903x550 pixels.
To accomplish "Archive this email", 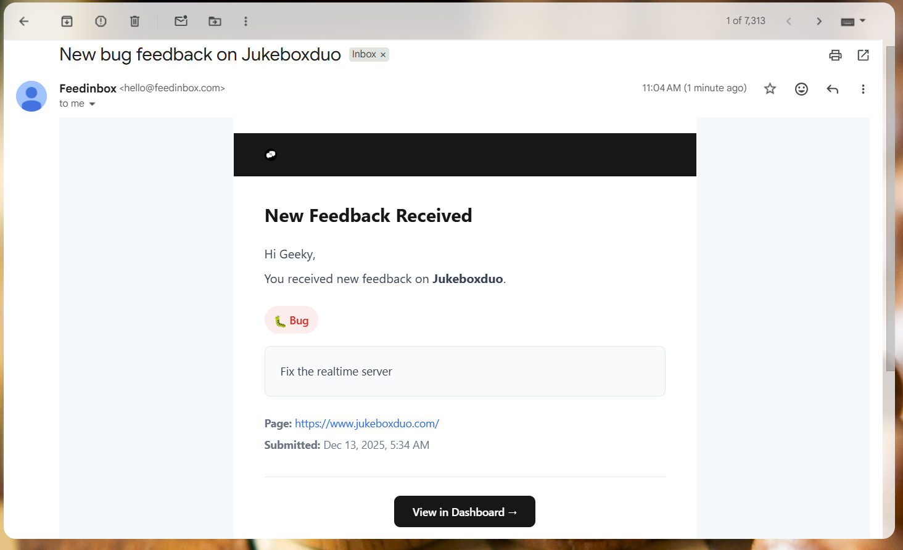I will 67,20.
